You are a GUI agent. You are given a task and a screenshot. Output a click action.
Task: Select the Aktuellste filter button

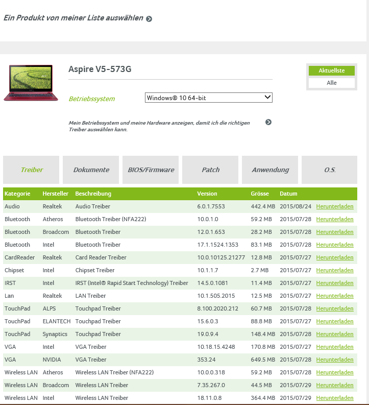332,70
